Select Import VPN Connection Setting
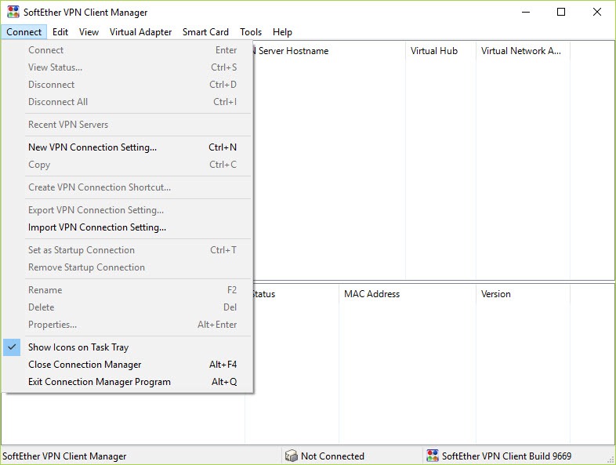This screenshot has height=465, width=616. pyautogui.click(x=128, y=227)
